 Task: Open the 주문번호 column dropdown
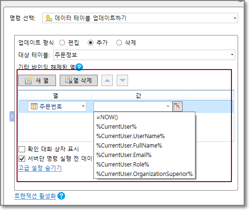(x=57, y=106)
